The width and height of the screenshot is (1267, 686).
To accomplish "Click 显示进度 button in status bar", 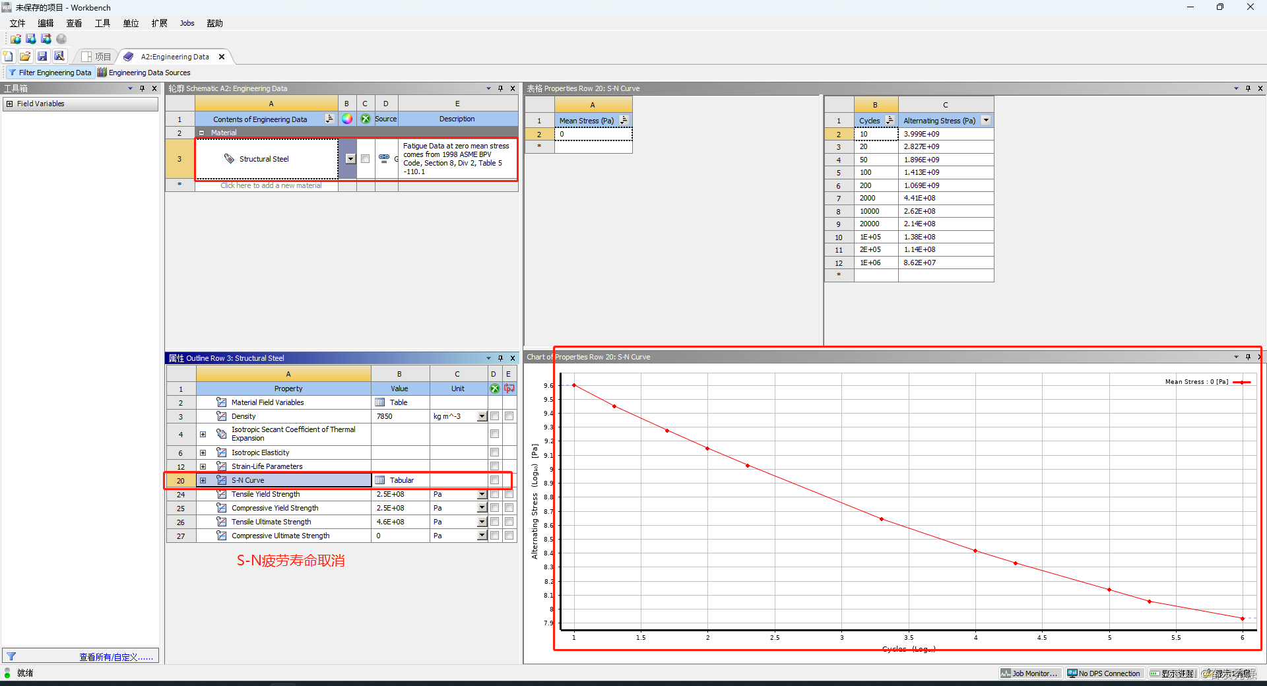I will [1172, 673].
